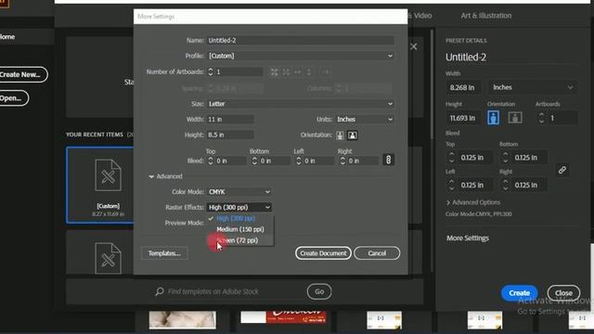Open the Color Mode dropdown
The width and height of the screenshot is (594, 334).
click(x=239, y=192)
